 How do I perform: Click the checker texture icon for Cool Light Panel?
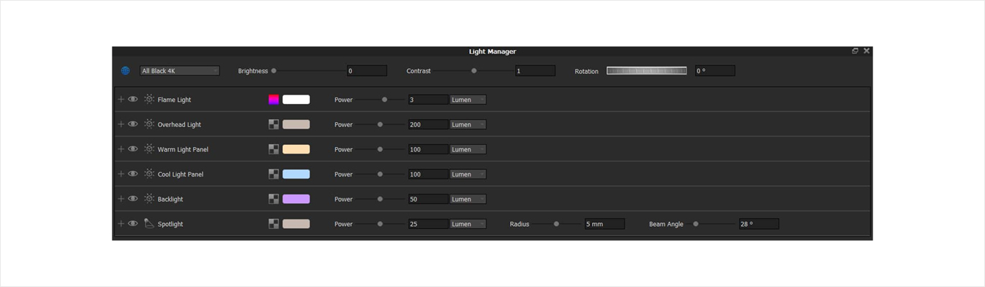[x=273, y=174]
